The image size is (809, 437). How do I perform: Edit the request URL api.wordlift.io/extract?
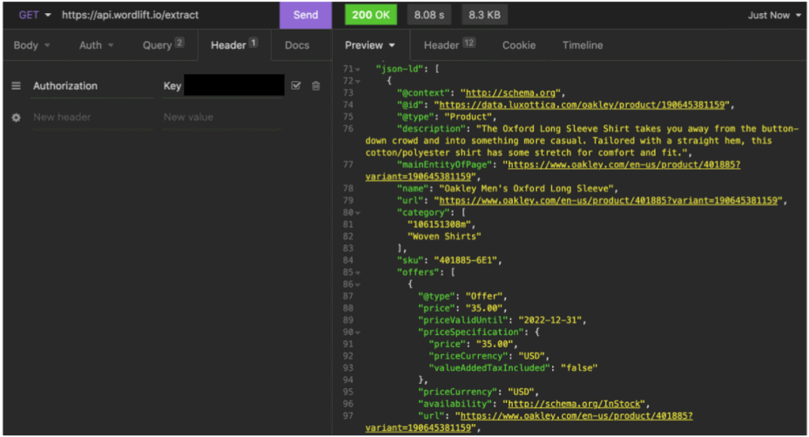click(130, 15)
